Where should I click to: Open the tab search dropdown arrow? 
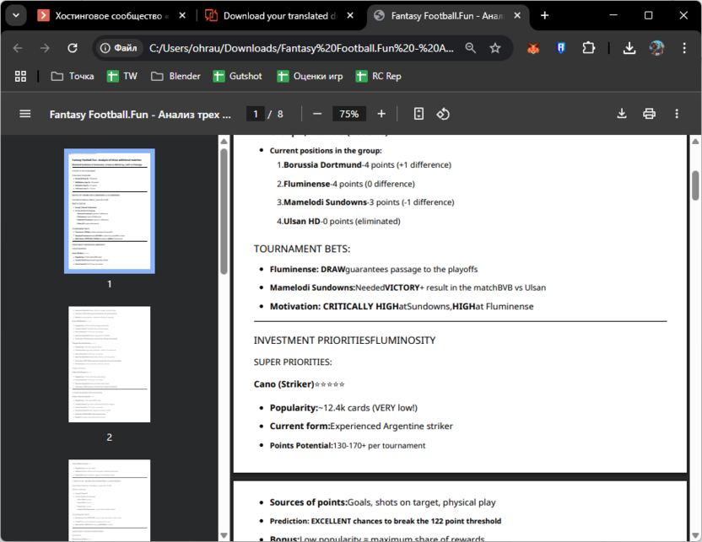click(16, 16)
